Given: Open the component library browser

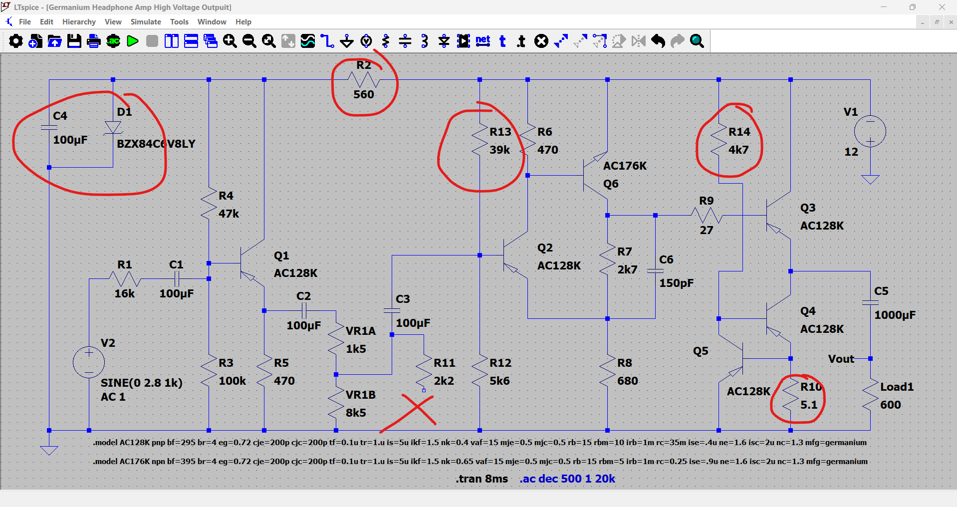Looking at the screenshot, I should [464, 41].
